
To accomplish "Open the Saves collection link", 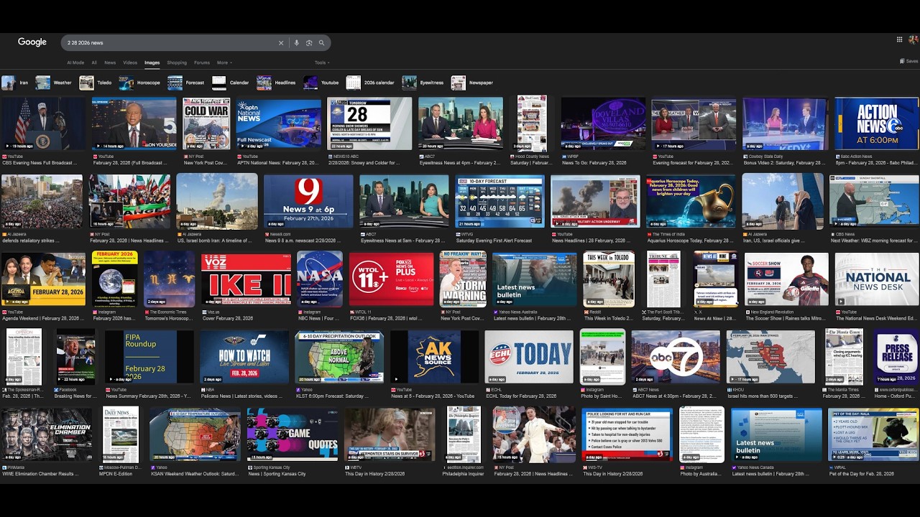I will (x=909, y=61).
